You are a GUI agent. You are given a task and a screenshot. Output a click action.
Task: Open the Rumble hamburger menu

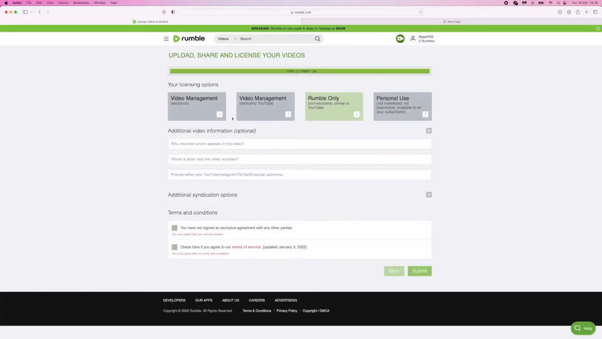click(166, 39)
